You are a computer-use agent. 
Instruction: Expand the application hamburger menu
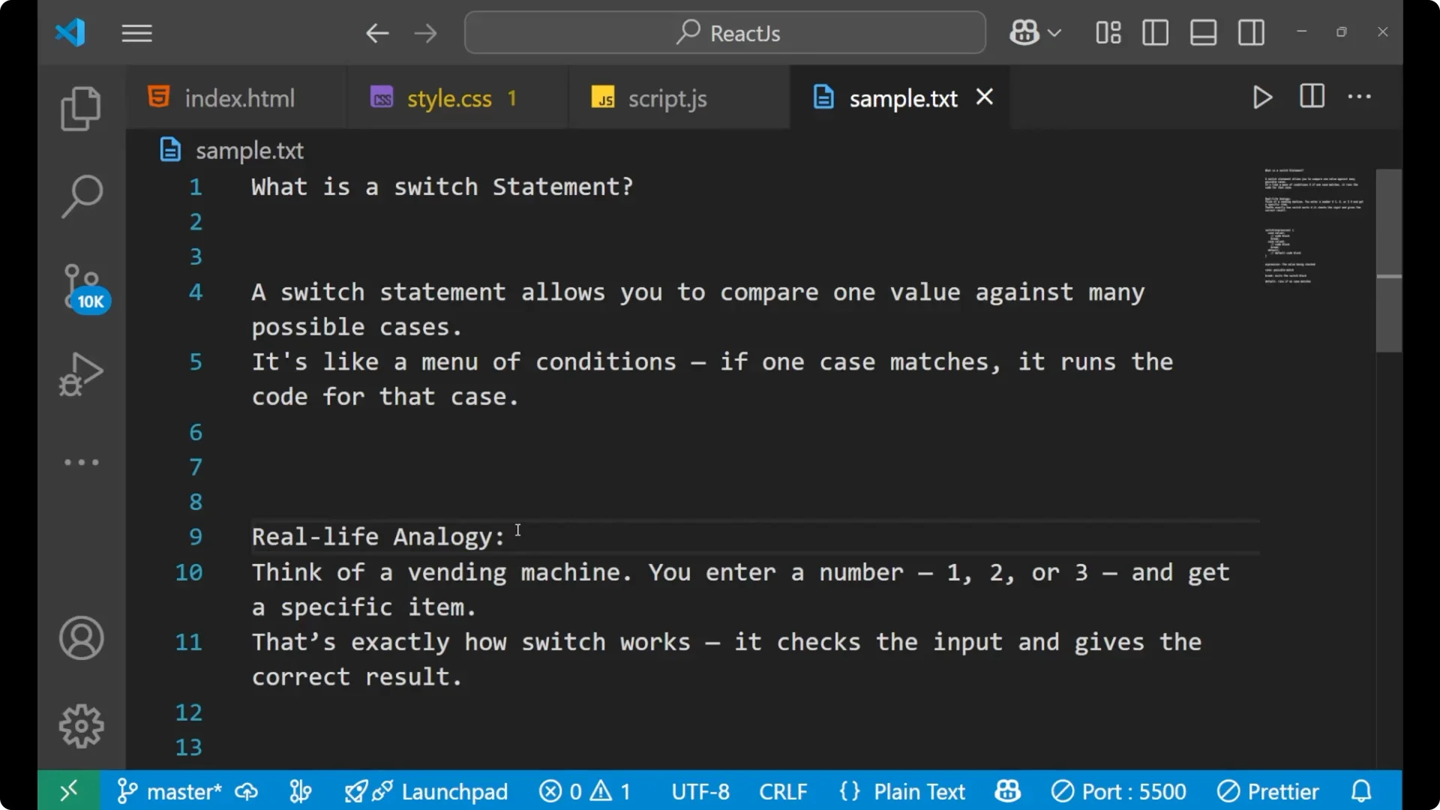pos(136,32)
